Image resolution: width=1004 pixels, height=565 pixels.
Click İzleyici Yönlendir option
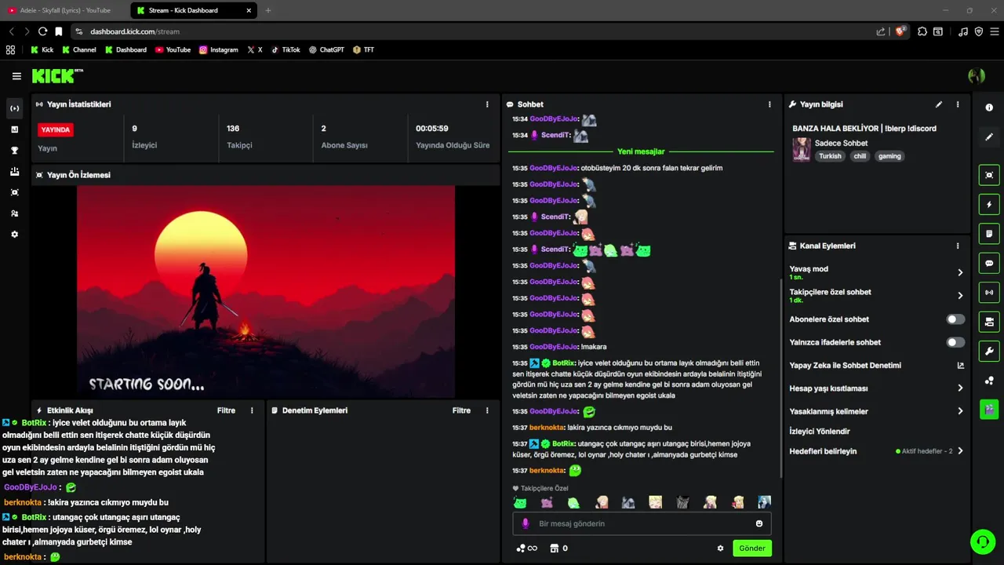820,432
